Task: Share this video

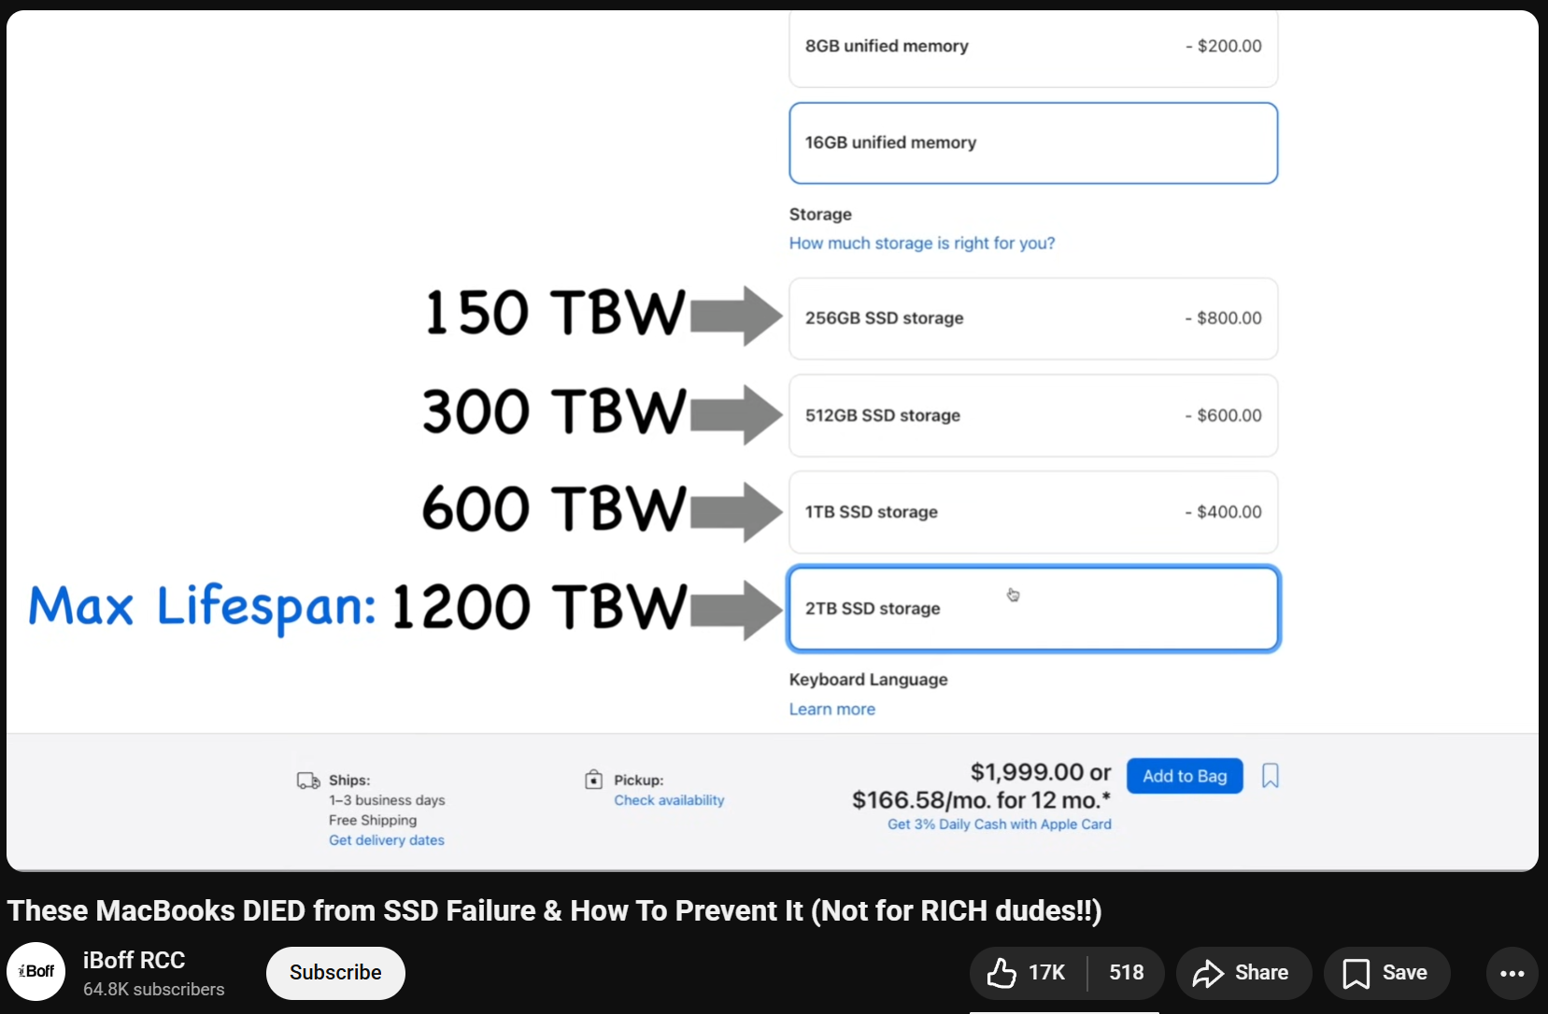Action: pyautogui.click(x=1243, y=973)
